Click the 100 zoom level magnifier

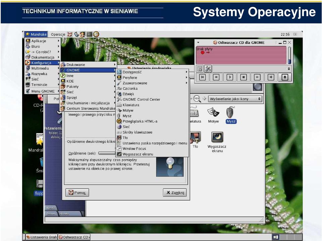click(197, 99)
